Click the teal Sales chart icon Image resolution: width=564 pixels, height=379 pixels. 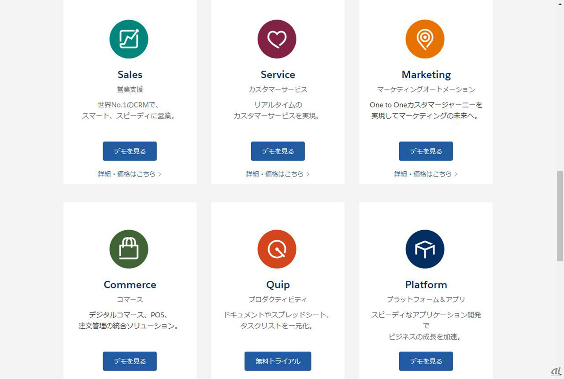[x=129, y=39]
